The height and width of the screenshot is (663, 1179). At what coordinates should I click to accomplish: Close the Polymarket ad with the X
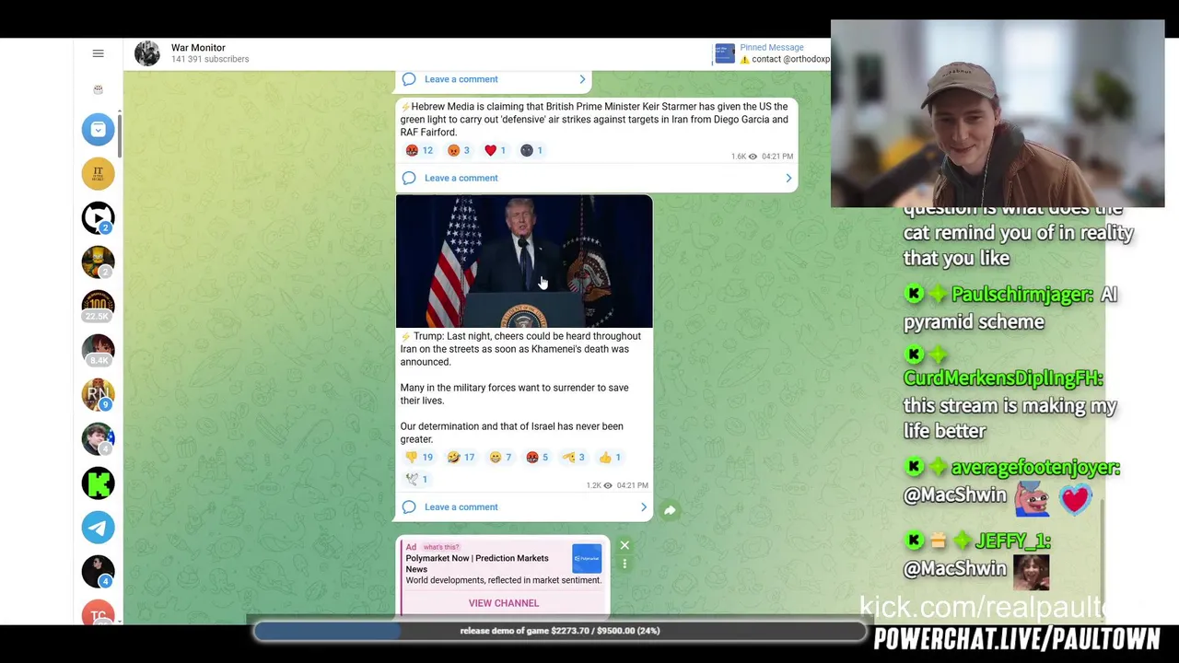625,545
